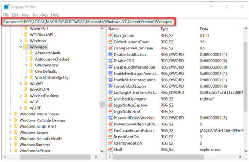Select the DisableCAD binary value icon
The height and width of the screenshot is (162, 249).
point(110,61)
